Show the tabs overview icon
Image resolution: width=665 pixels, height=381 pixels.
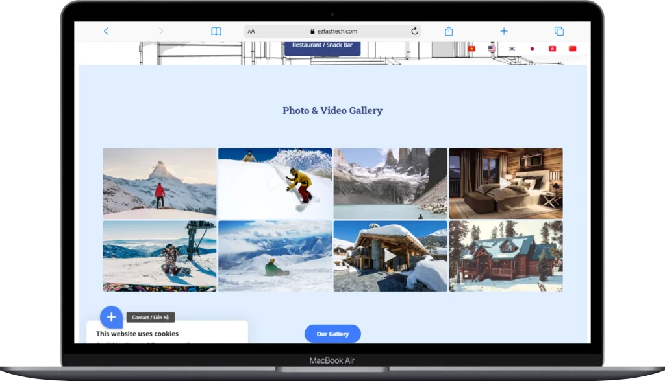pos(559,31)
